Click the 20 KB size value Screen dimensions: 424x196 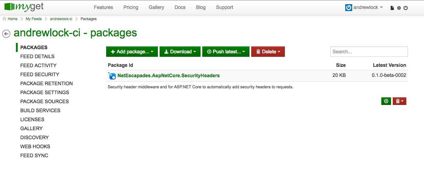pos(339,75)
